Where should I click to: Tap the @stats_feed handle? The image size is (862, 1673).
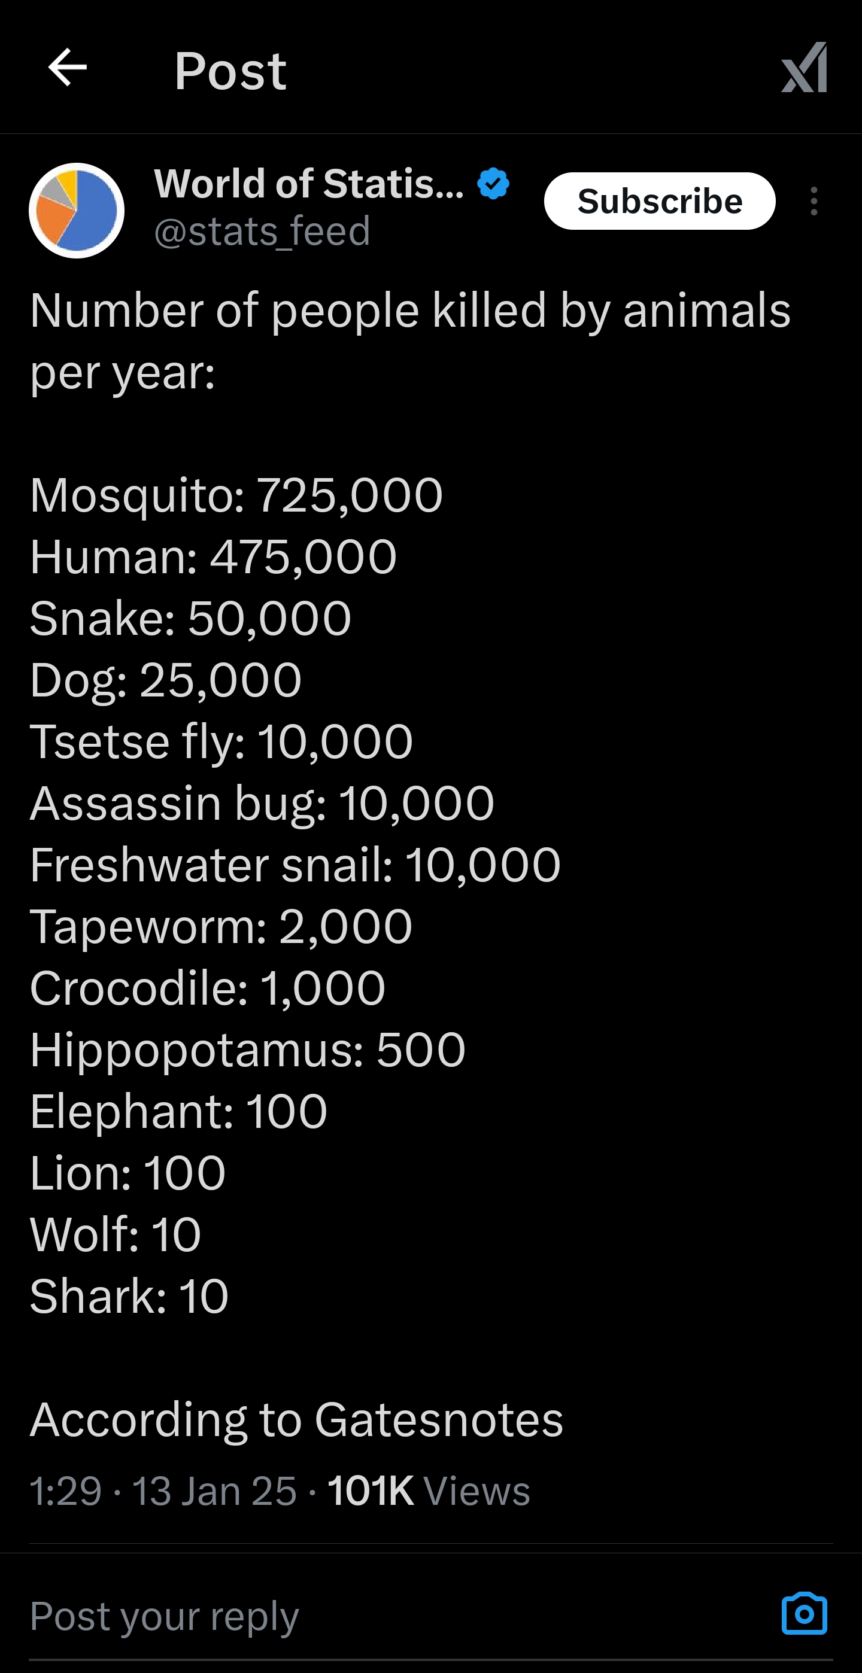(262, 231)
